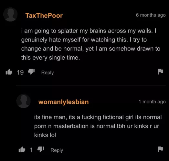Open the TaxThePoor username link
169x161 pixels.
[44, 15]
